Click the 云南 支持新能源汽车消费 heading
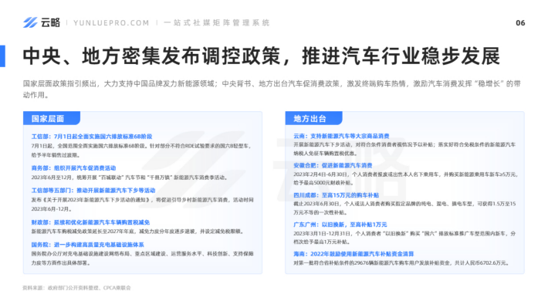Image resolution: width=548 pixels, height=308 pixels. 341,136
